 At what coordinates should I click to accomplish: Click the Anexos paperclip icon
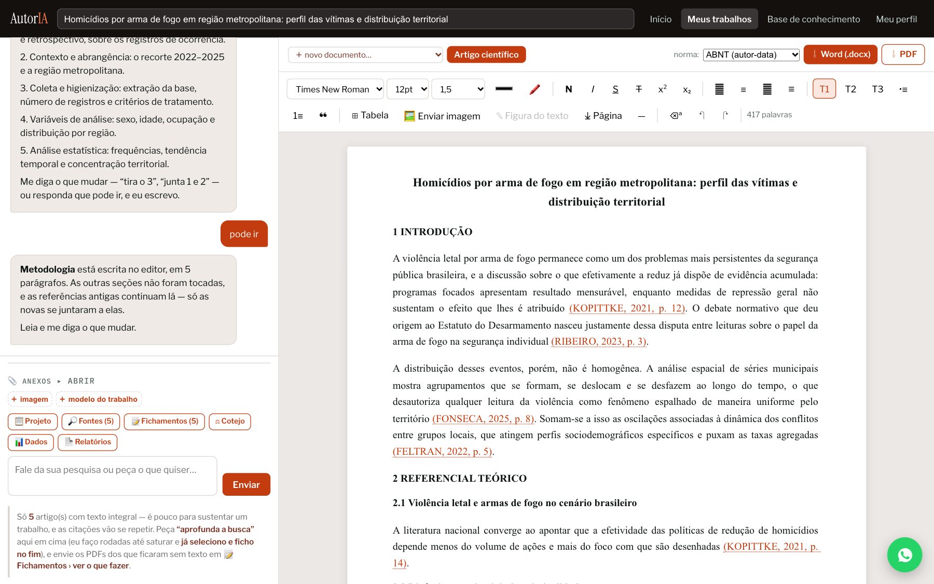pyautogui.click(x=12, y=381)
